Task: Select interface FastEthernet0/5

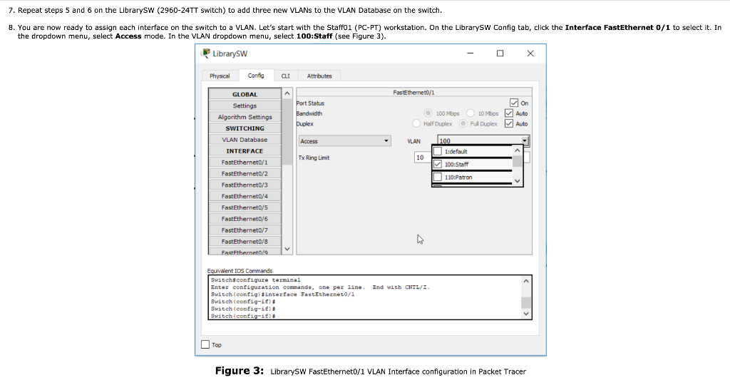Action: (245, 207)
